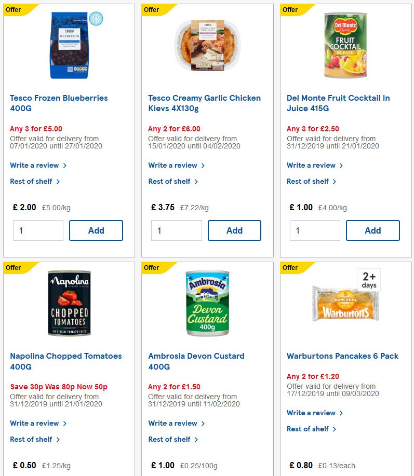Click the Napolina Chopped Tomatoes can image

click(69, 303)
